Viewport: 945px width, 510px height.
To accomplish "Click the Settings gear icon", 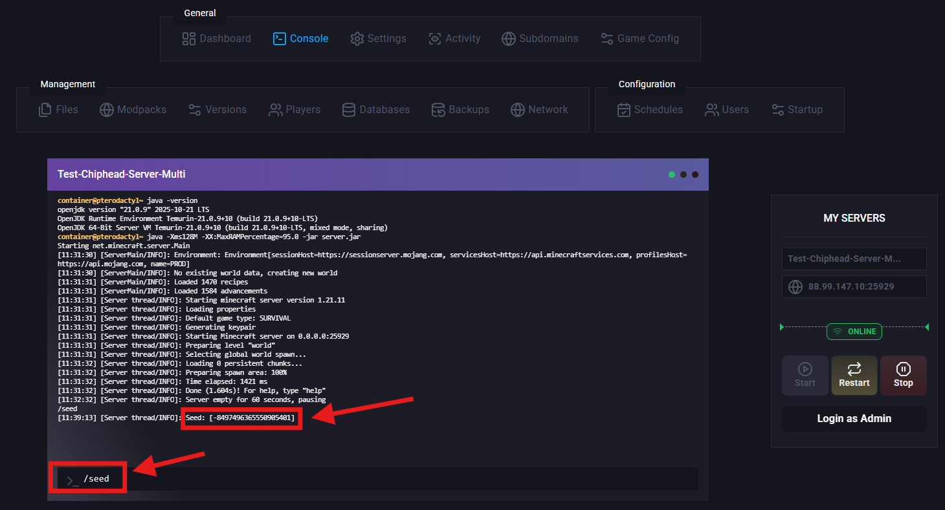I will click(x=357, y=39).
